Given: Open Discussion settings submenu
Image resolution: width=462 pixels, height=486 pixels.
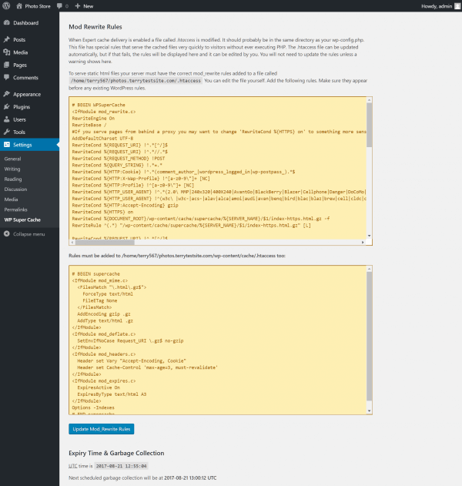Looking at the screenshot, I should pyautogui.click(x=15, y=189).
